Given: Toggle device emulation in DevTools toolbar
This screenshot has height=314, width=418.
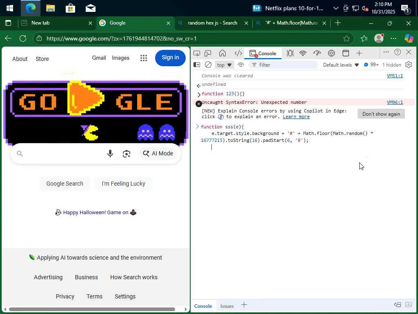Looking at the screenshot, I should (208, 54).
